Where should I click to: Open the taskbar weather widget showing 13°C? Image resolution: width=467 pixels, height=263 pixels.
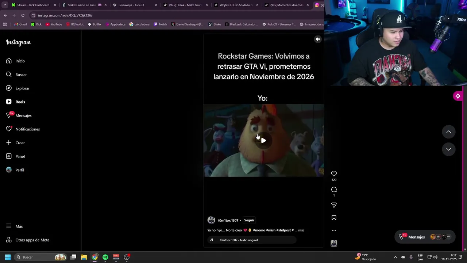tap(365, 257)
